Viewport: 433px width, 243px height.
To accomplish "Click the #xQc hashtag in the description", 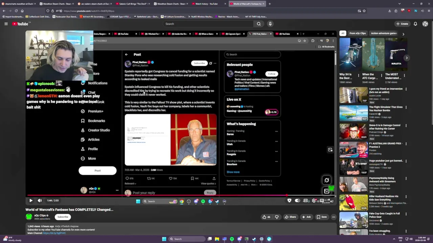I will point(58,226).
